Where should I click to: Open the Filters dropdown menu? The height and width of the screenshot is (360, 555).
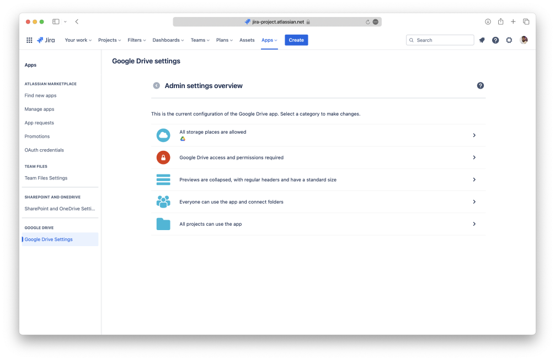137,40
